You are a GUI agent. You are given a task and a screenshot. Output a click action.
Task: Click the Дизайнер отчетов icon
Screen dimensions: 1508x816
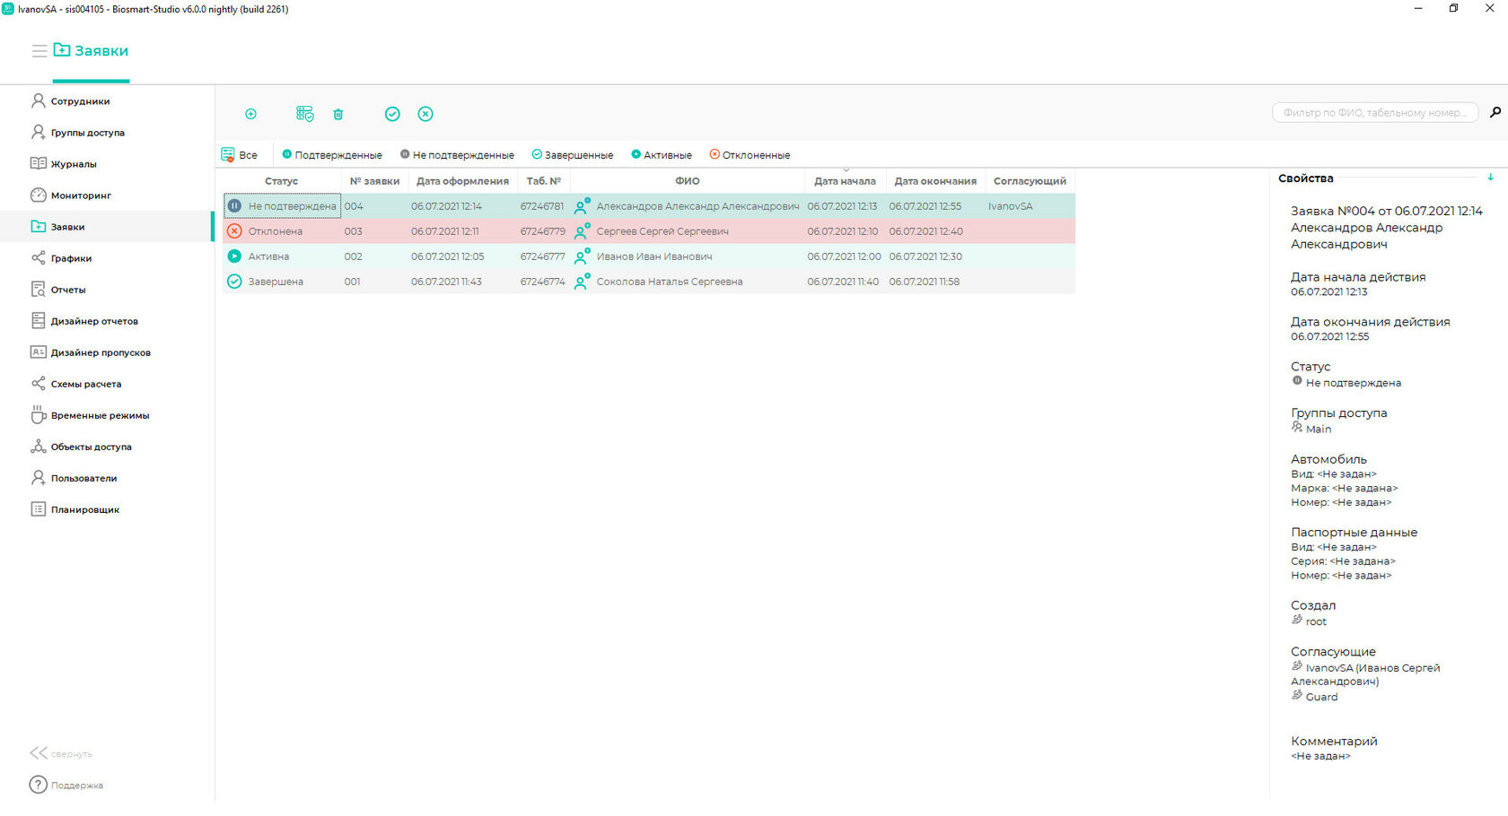click(x=39, y=320)
